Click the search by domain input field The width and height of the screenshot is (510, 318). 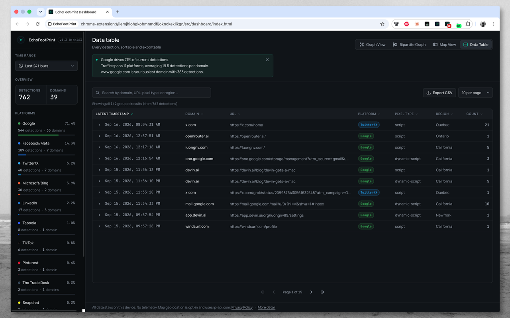point(151,93)
